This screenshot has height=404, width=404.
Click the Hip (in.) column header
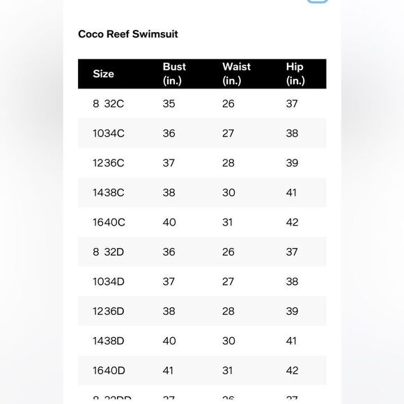point(295,74)
